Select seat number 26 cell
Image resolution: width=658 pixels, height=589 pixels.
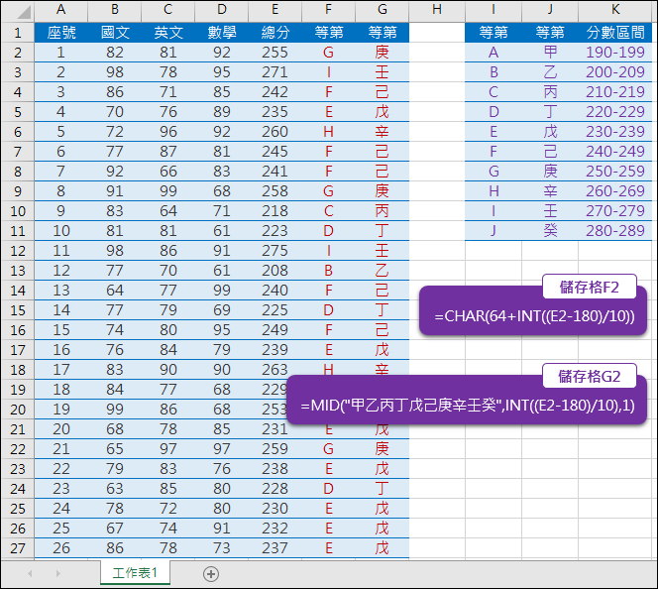(x=60, y=548)
